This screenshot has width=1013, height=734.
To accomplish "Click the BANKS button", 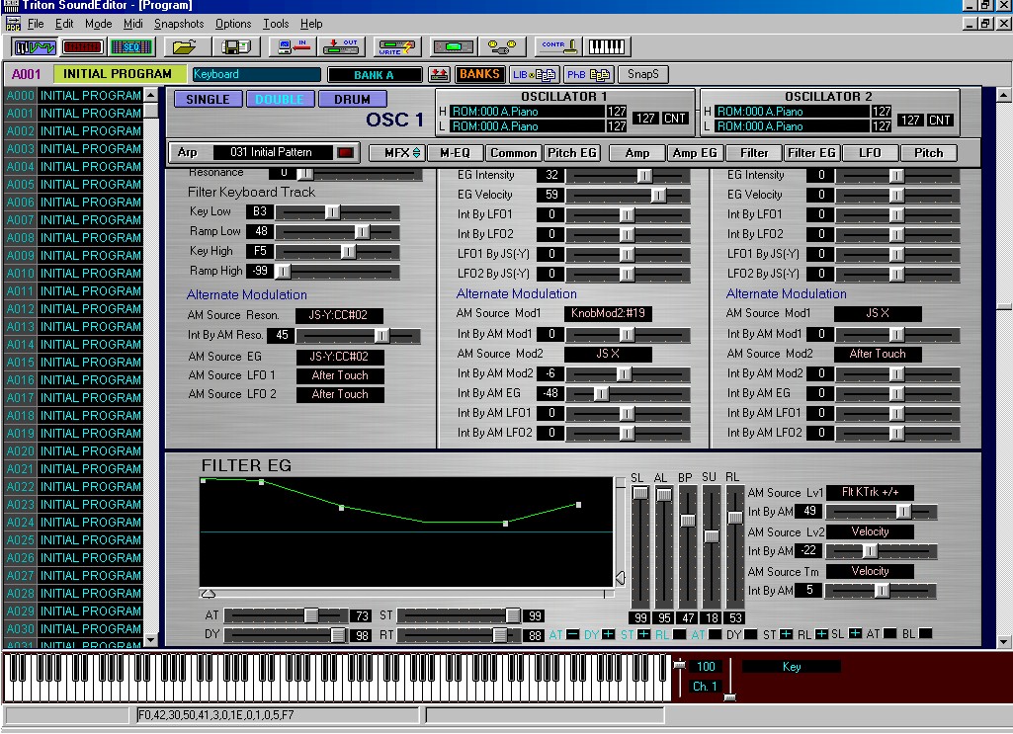I will [479, 74].
